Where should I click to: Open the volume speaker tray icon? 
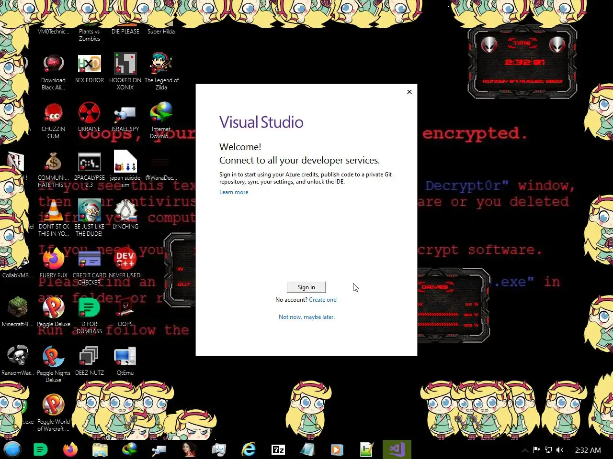coord(560,450)
